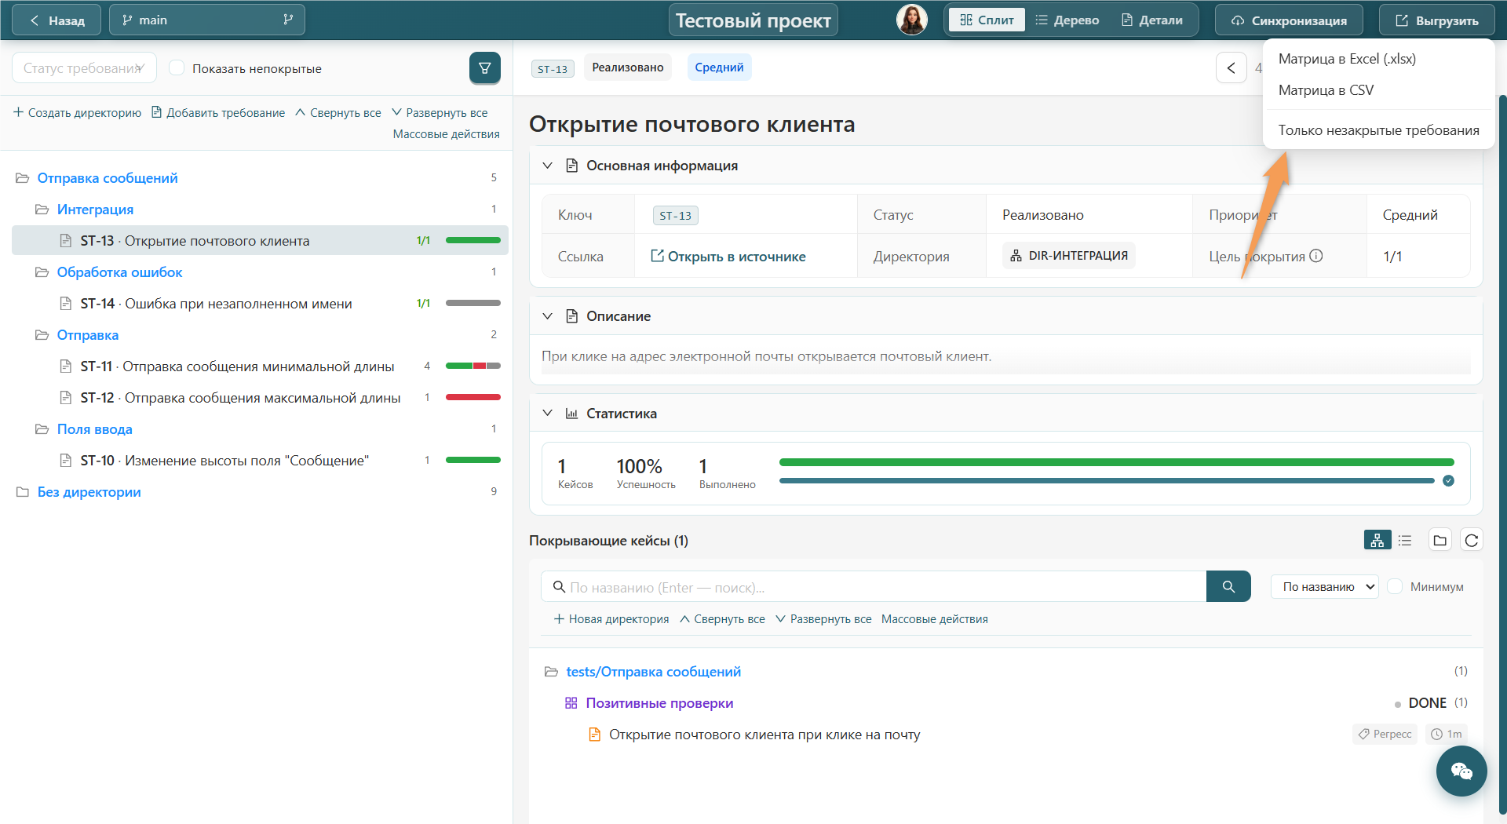Viewport: 1507px width, 824px height.
Task: Enable the Показать непокрытые checkbox
Action: click(177, 68)
